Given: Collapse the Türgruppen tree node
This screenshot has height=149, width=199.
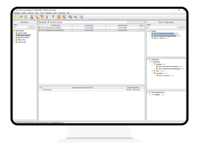Looking at the screenshot, I should 148,59.
